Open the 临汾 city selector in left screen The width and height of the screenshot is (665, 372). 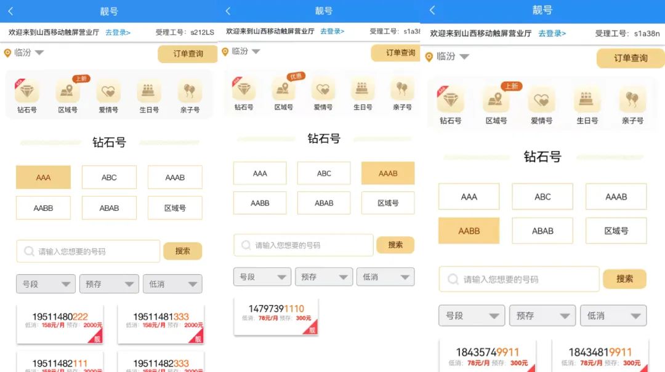25,53
